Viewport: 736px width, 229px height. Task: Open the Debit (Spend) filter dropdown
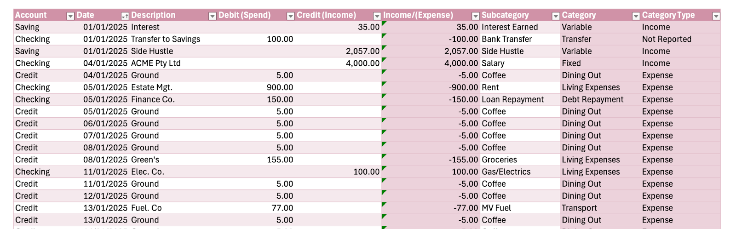pos(291,16)
